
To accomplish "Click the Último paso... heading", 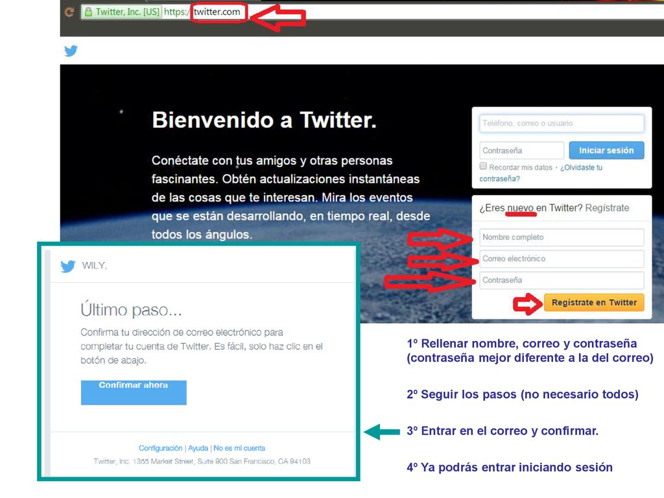I will click(x=131, y=309).
